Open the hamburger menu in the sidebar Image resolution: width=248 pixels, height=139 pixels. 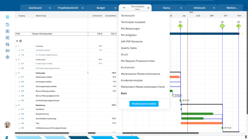coord(8,17)
